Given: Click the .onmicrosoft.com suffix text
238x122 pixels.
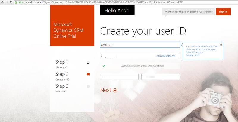Looking at the screenshot, I should 165,56.
